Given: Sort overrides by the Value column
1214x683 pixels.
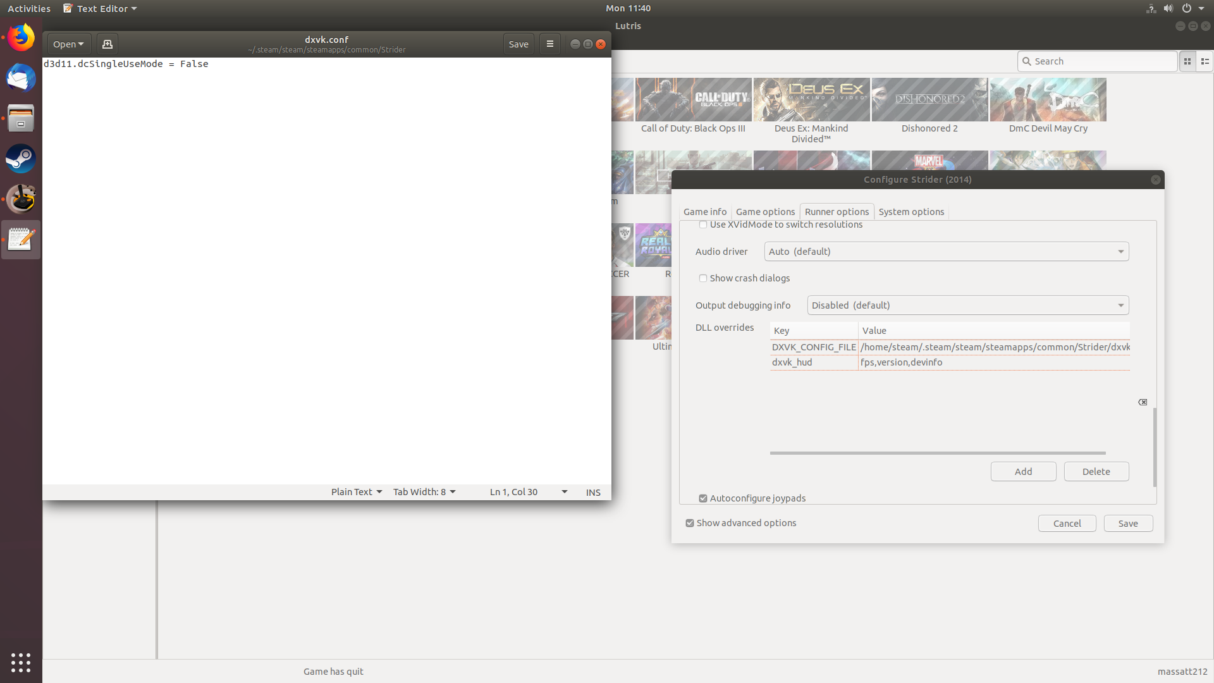Looking at the screenshot, I should click(994, 331).
